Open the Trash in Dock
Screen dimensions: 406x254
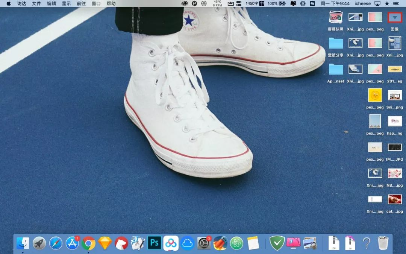(x=383, y=243)
